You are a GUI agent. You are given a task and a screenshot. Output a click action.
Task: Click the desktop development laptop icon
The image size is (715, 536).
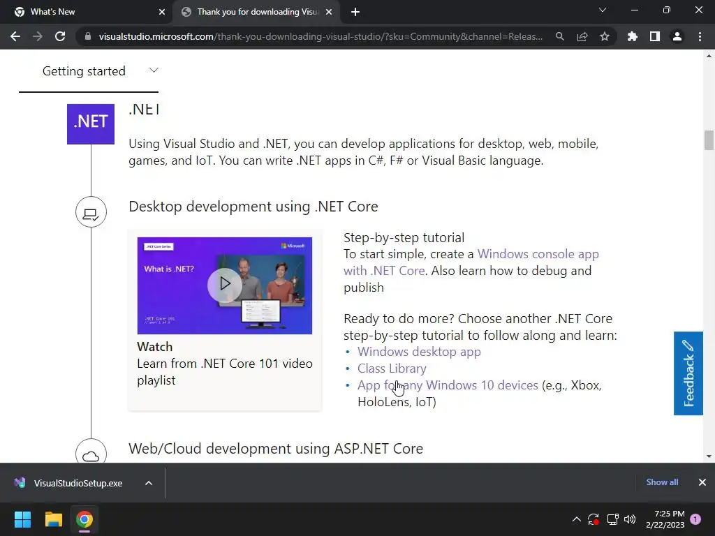(91, 212)
